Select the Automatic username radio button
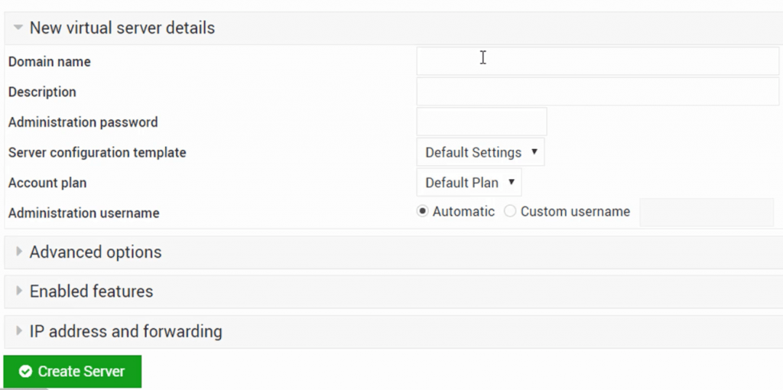The image size is (783, 390). click(x=422, y=212)
